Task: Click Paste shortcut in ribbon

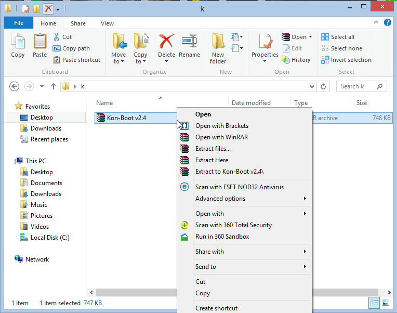Action: click(x=77, y=60)
